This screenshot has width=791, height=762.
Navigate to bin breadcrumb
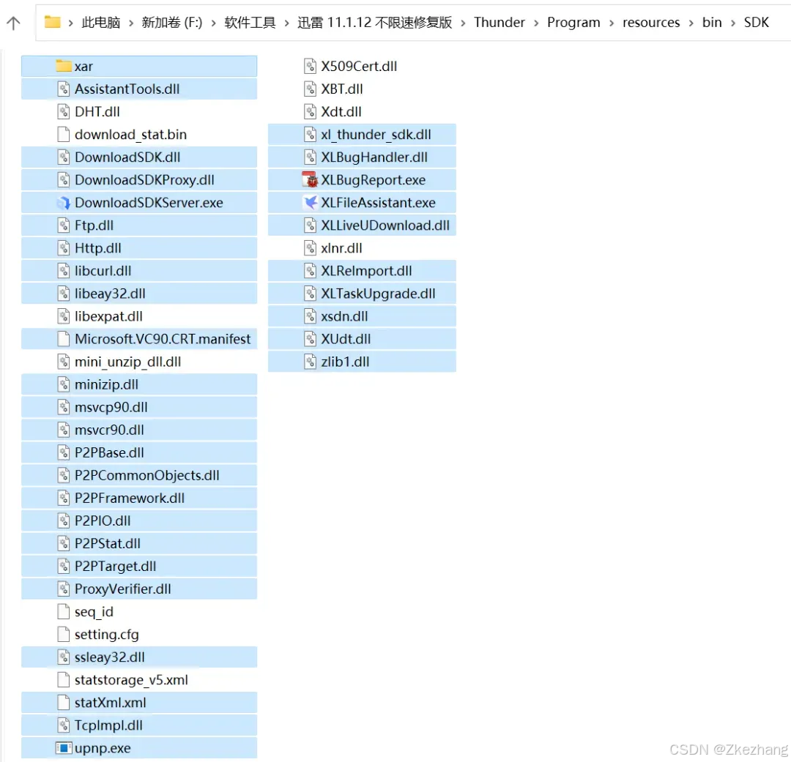pyautogui.click(x=712, y=22)
